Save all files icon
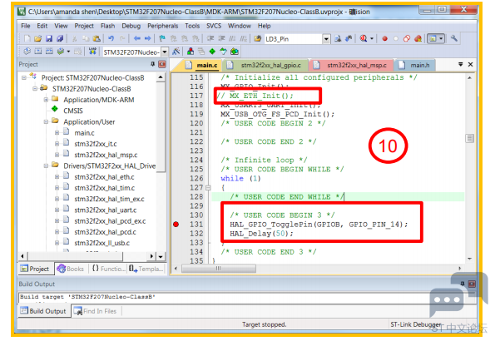Image resolution: width=495 pixels, height=341 pixels. click(60, 38)
